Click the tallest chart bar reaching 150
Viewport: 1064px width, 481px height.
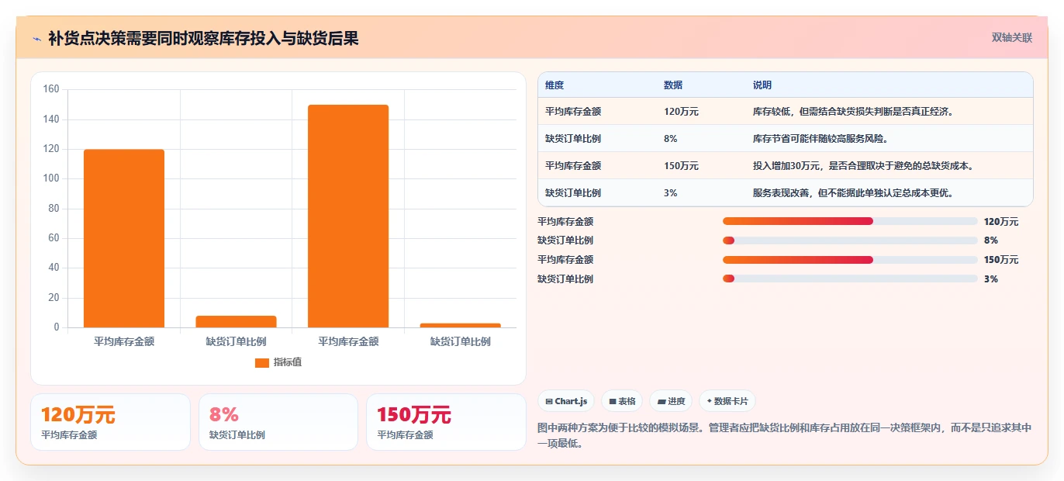point(348,216)
